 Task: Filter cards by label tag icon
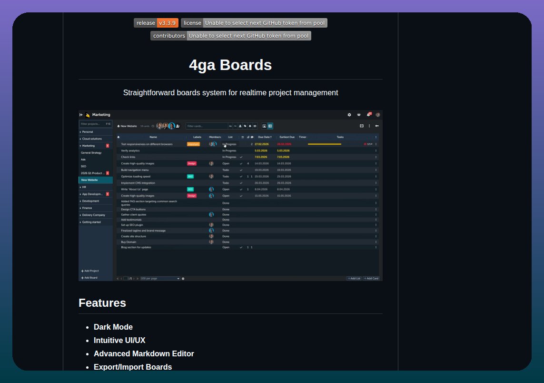(245, 126)
